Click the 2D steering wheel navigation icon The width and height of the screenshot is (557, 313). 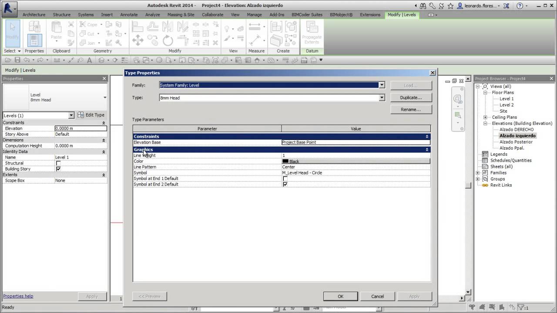click(x=457, y=99)
